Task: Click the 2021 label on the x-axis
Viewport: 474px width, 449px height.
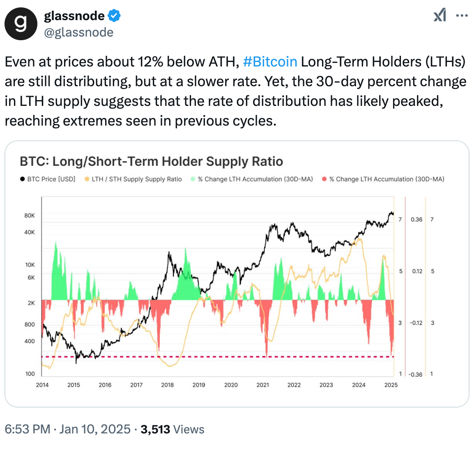Action: [x=262, y=385]
